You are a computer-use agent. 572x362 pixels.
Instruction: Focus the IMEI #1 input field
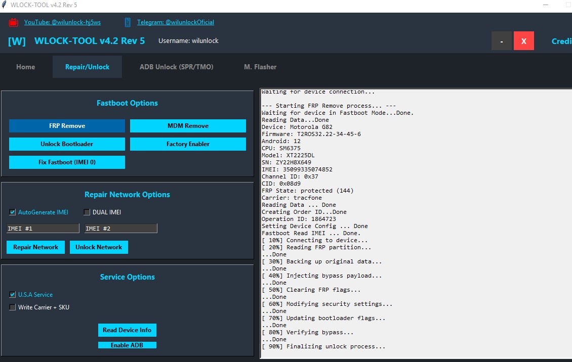point(43,229)
